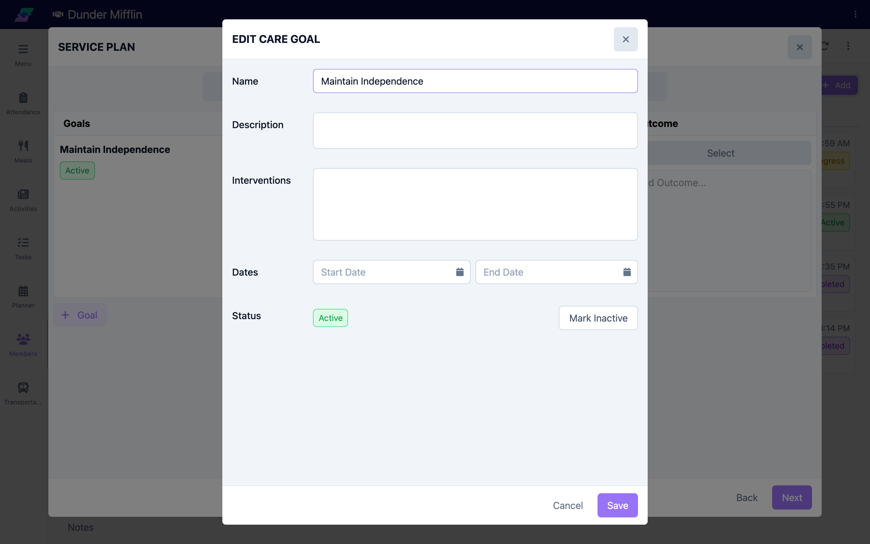The width and height of the screenshot is (870, 544).
Task: Open the Start Date field
Action: pyautogui.click(x=391, y=272)
